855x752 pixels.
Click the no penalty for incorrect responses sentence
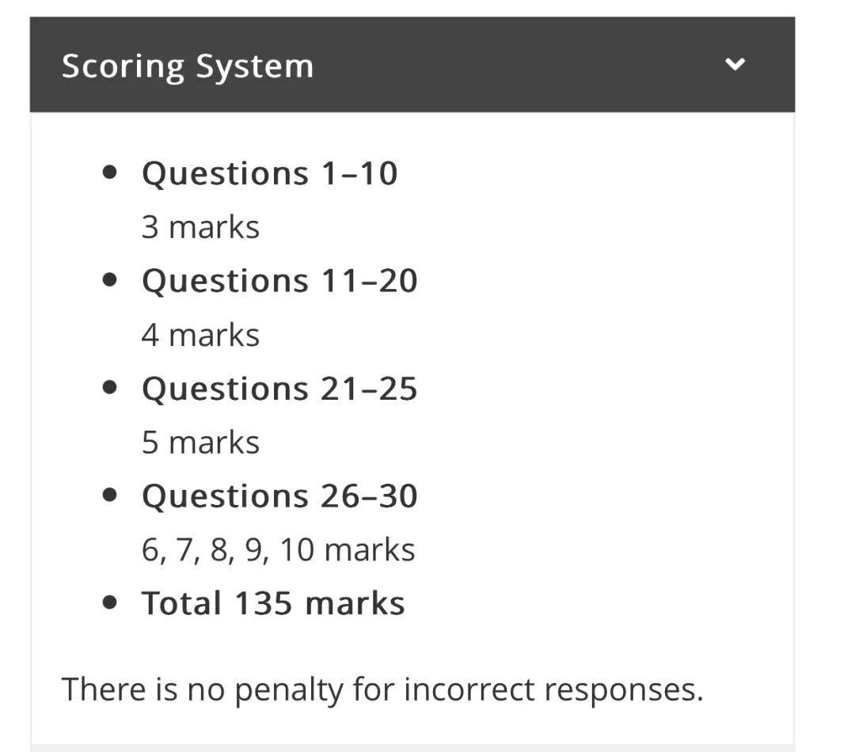[382, 689]
